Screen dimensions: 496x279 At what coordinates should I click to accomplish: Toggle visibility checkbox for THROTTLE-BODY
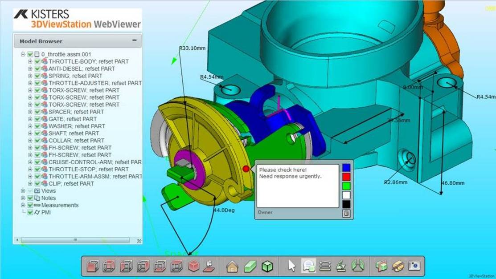click(37, 61)
